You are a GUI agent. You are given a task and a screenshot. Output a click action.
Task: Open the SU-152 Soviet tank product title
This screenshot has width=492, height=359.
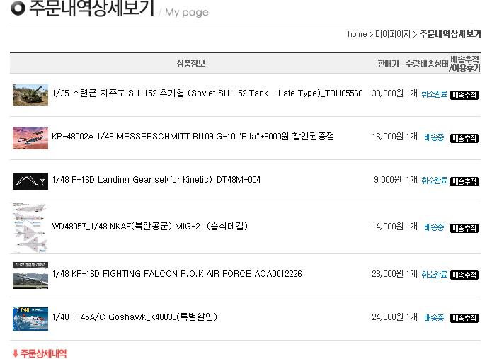(207, 93)
